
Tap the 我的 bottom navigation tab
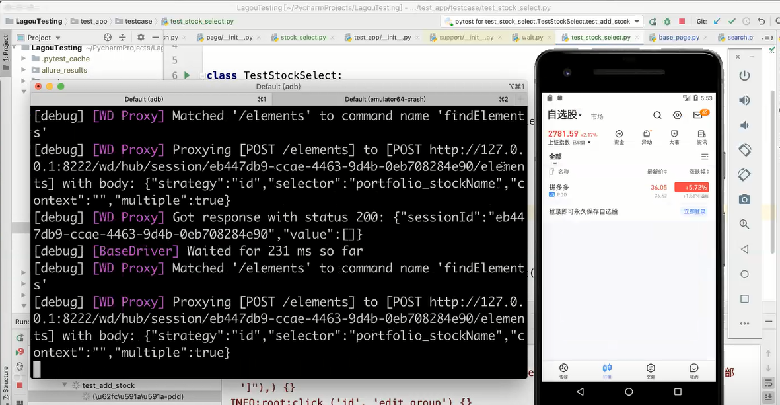(x=694, y=371)
